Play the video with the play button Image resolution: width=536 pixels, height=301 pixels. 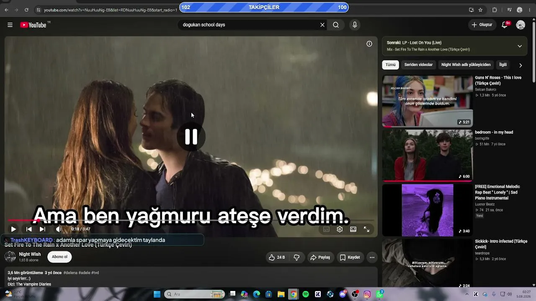[x=13, y=229]
